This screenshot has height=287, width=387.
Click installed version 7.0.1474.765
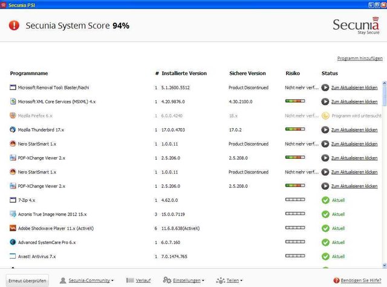coord(174,256)
